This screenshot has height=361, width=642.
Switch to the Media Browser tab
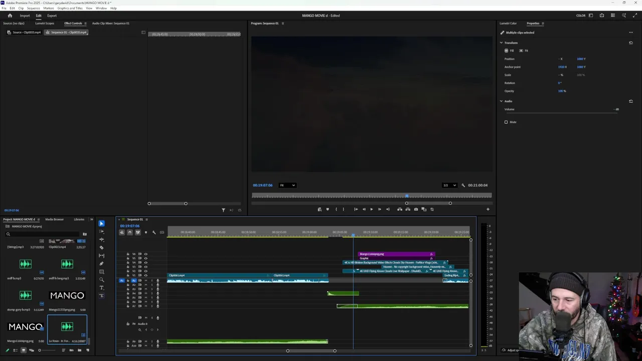tap(54, 219)
